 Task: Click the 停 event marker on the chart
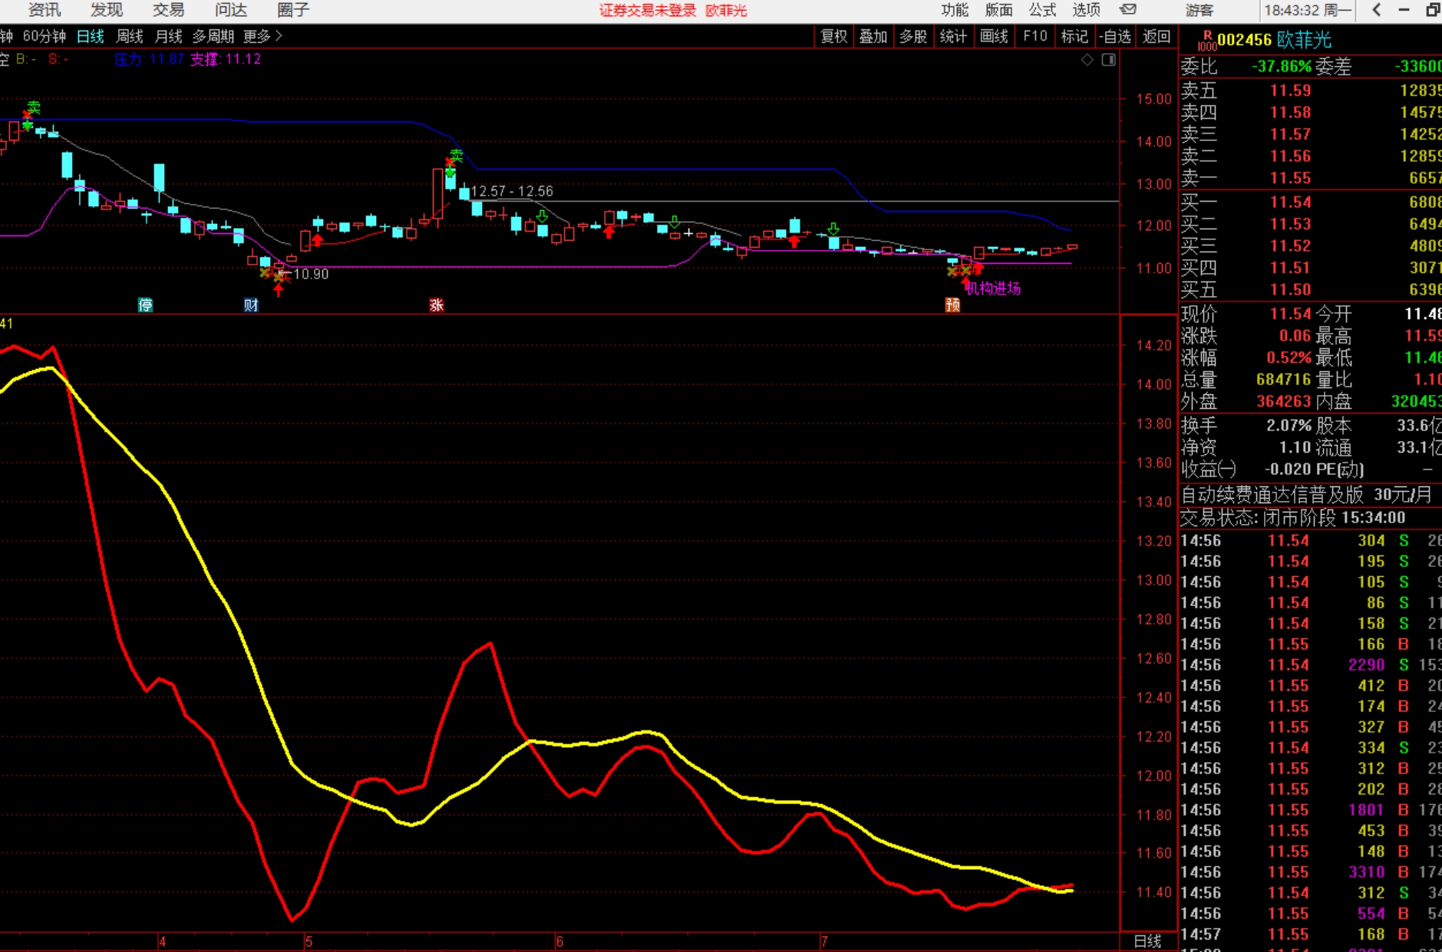pyautogui.click(x=145, y=305)
